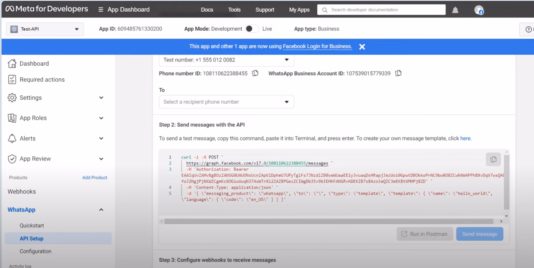Copy the WhatsApp Business Account ID
Viewport: 534px width, 268px height.
point(398,73)
